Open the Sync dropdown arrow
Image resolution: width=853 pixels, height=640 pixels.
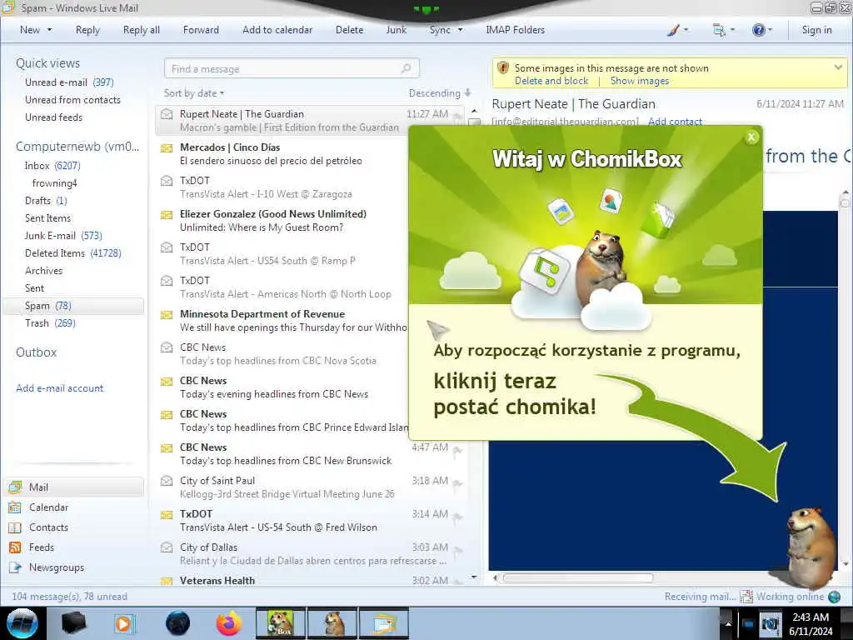coord(460,30)
